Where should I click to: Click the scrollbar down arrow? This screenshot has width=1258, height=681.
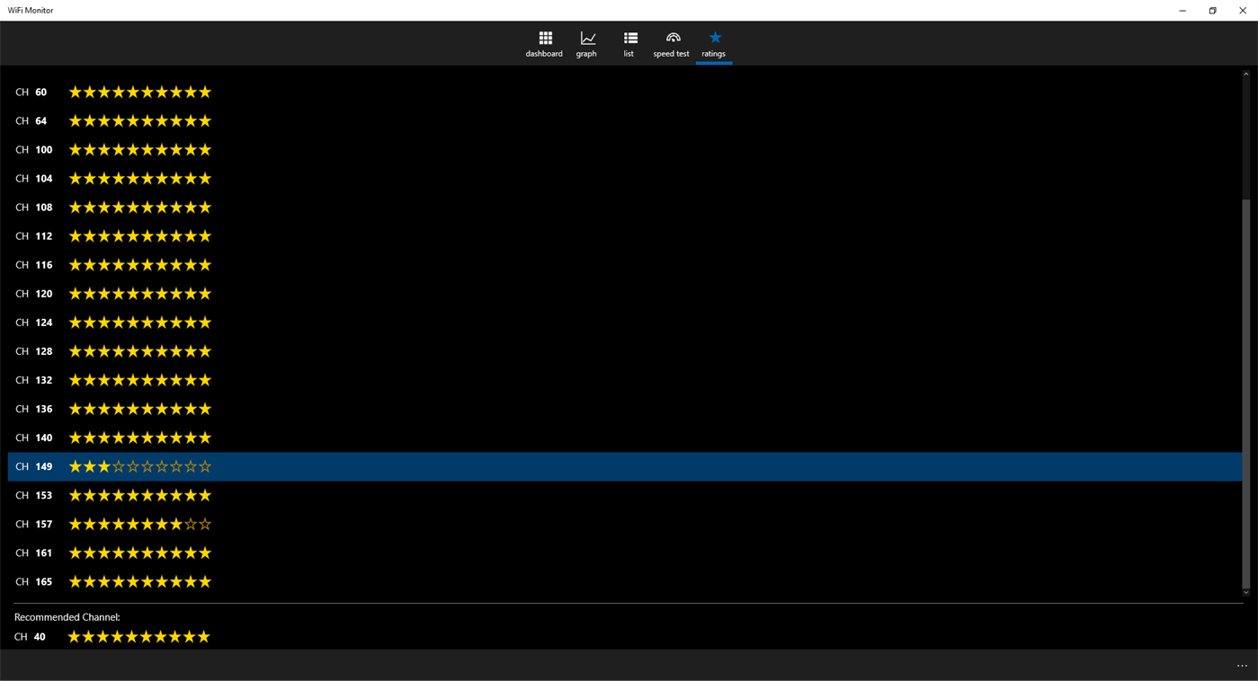click(x=1246, y=593)
